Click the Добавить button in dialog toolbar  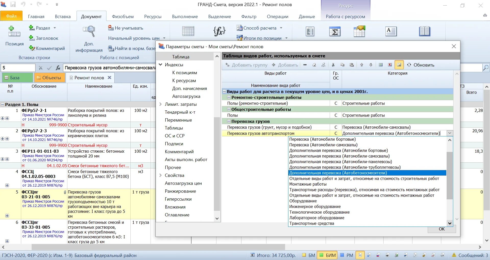[x=285, y=65]
